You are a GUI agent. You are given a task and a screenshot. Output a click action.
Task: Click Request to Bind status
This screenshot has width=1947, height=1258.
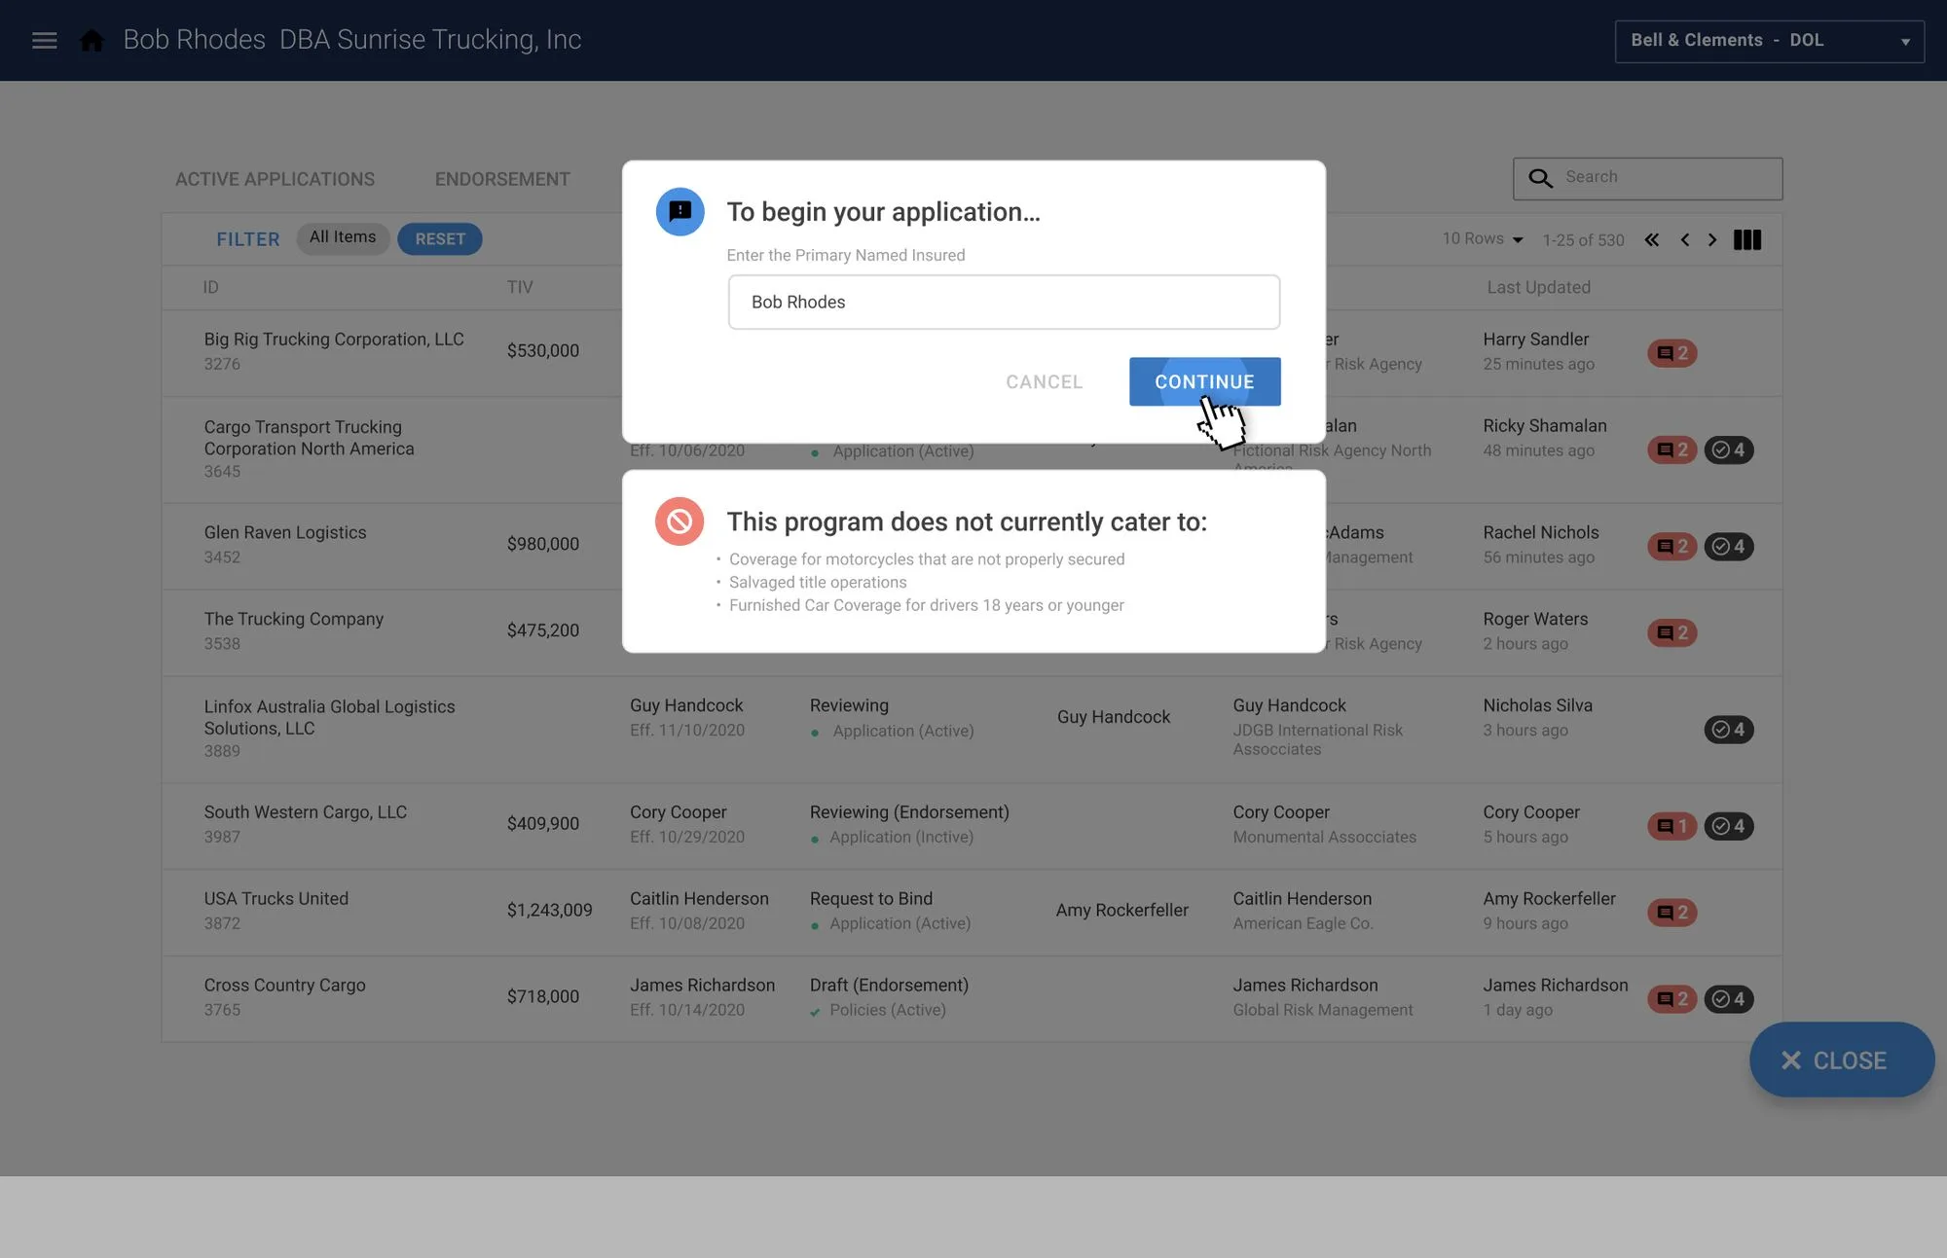(x=871, y=898)
